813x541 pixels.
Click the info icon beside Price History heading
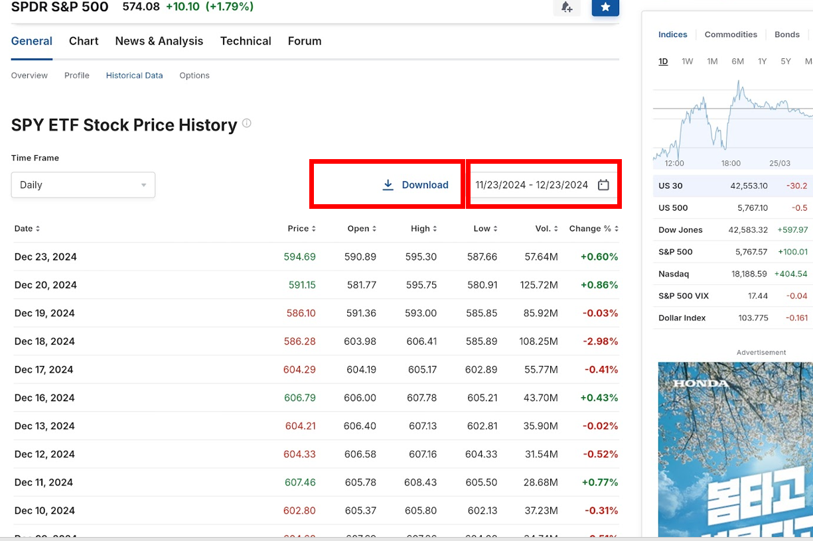pyautogui.click(x=247, y=123)
